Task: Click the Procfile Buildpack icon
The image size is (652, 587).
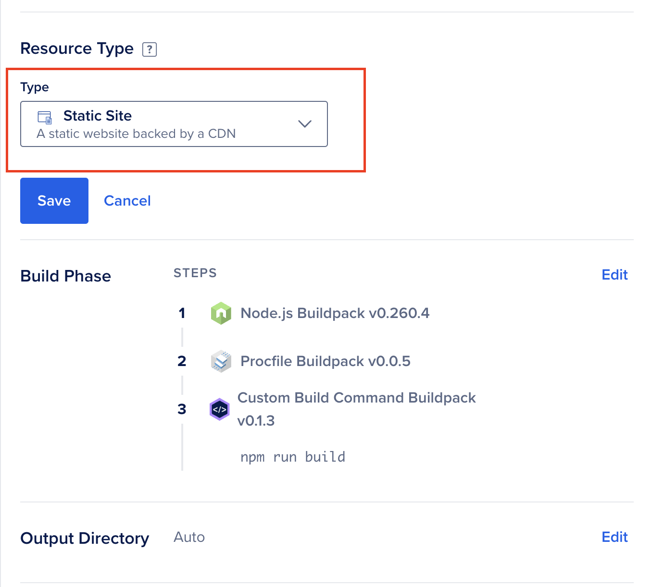Action: click(221, 361)
